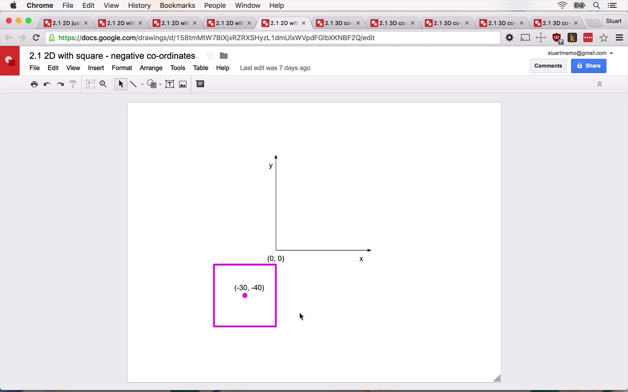
Task: Click the browser address bar
Action: (x=273, y=38)
